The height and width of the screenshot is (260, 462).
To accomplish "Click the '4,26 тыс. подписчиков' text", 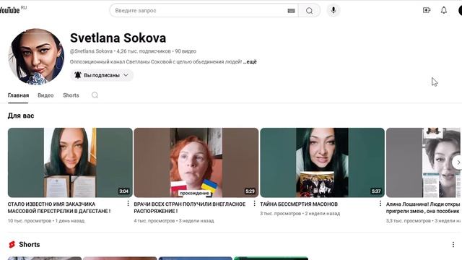I will click(144, 51).
